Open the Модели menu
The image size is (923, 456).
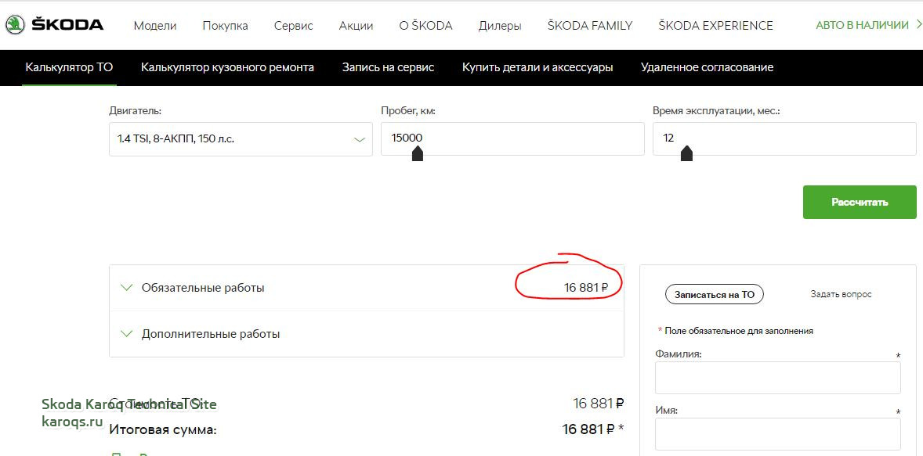[155, 26]
